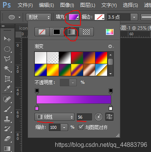Select the Spot Healing Brush tool

pyautogui.click(x=7, y=99)
